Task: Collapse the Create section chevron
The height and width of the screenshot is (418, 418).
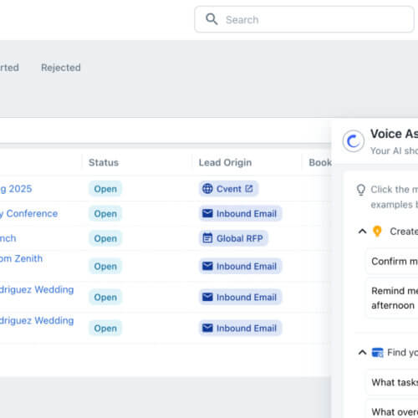Action: [x=362, y=232]
